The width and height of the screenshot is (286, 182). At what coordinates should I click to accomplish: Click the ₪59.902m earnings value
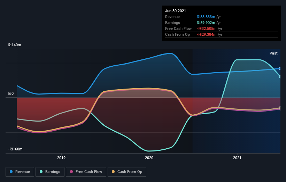click(x=206, y=23)
